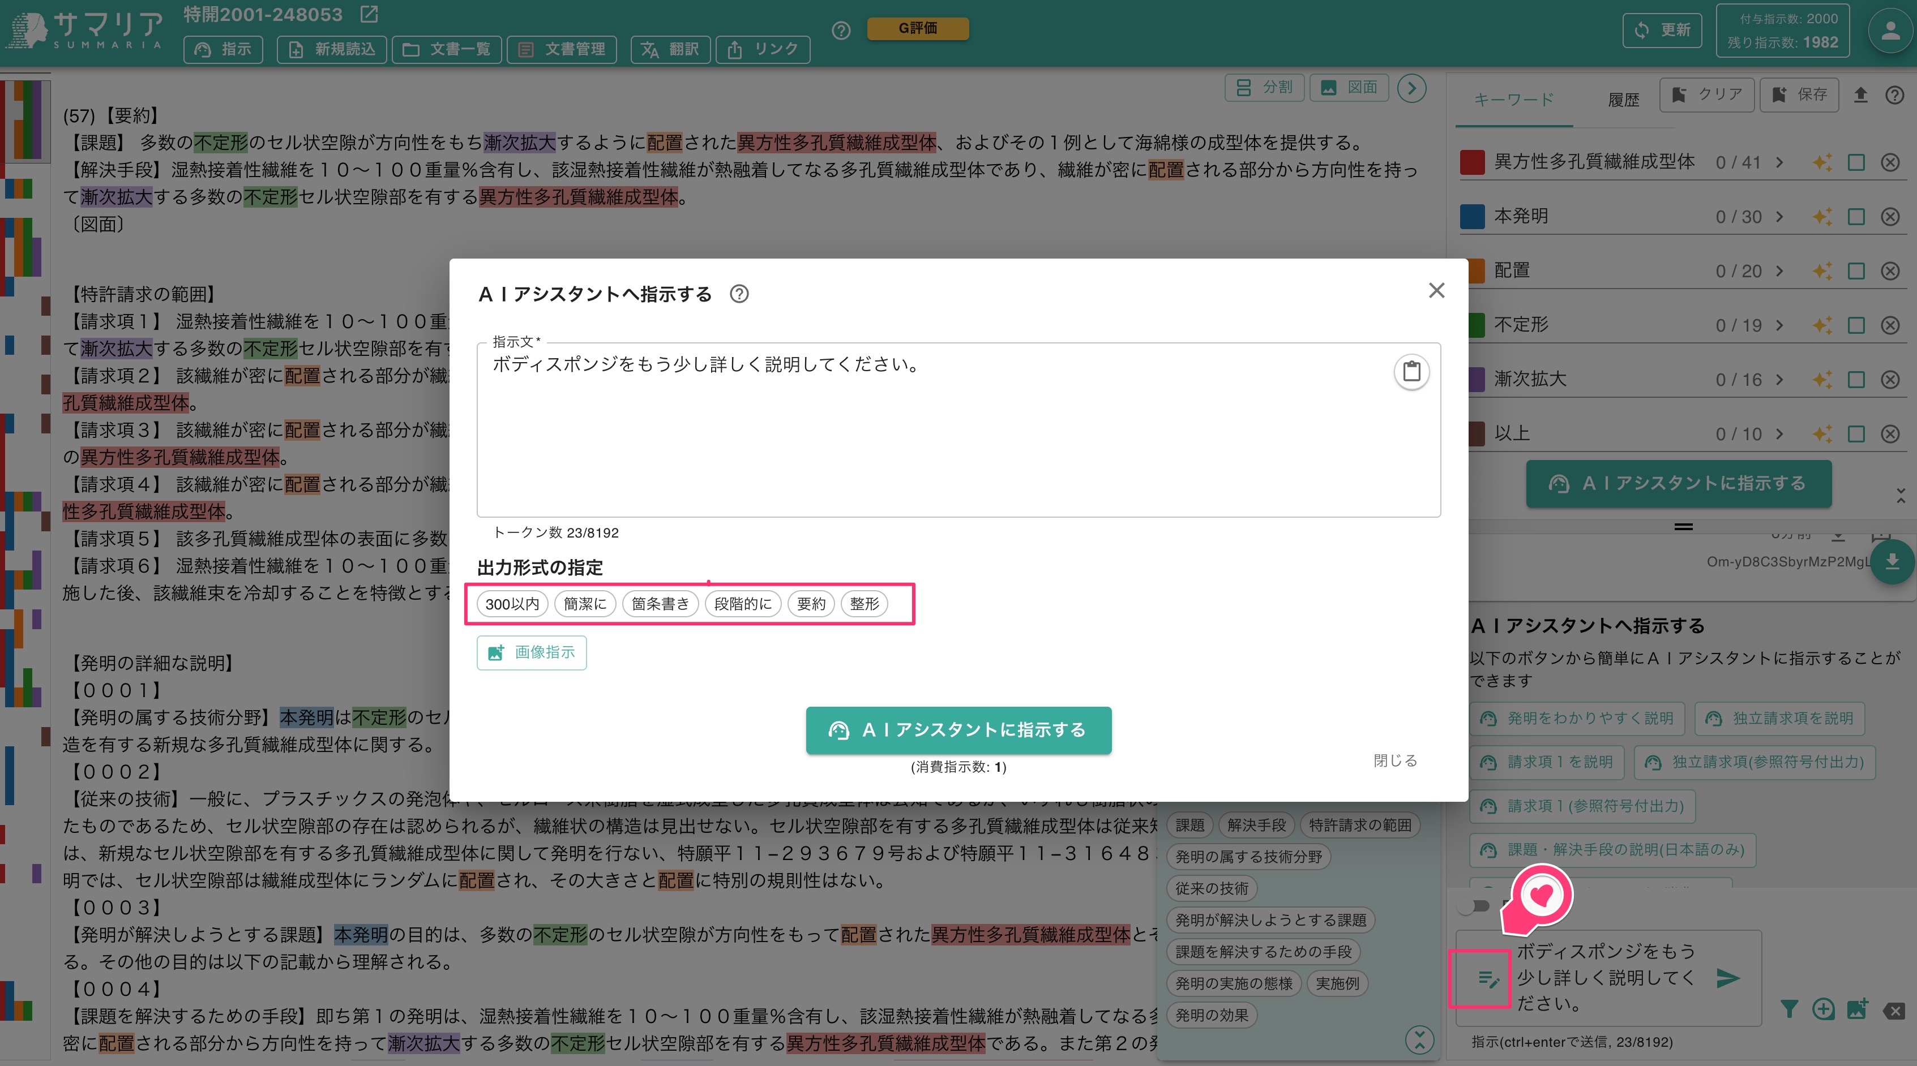Click the G評価 badge button

pos(918,28)
